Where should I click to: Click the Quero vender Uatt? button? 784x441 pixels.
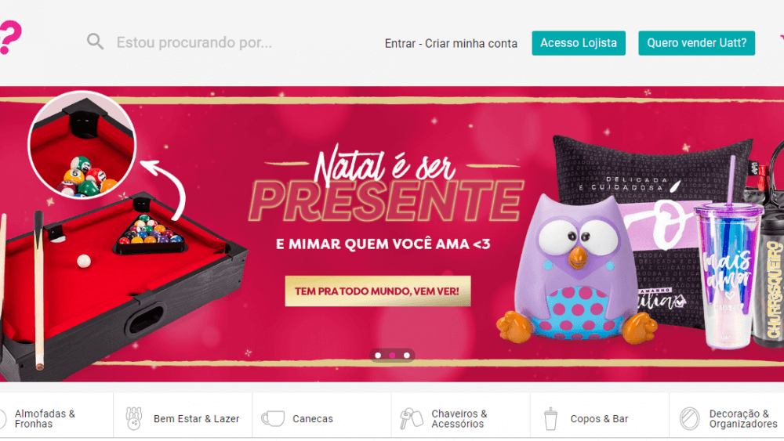click(x=696, y=43)
